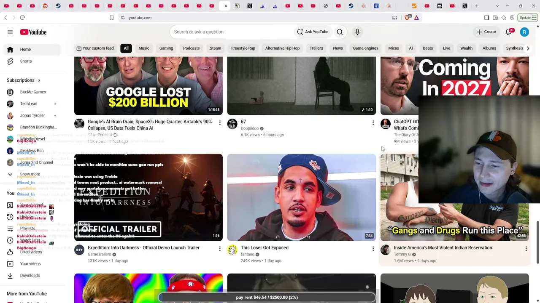Viewport: 540px width, 303px height.
Task: Play the Google Lost $200 Billion thumbnail
Action: pyautogui.click(x=148, y=86)
